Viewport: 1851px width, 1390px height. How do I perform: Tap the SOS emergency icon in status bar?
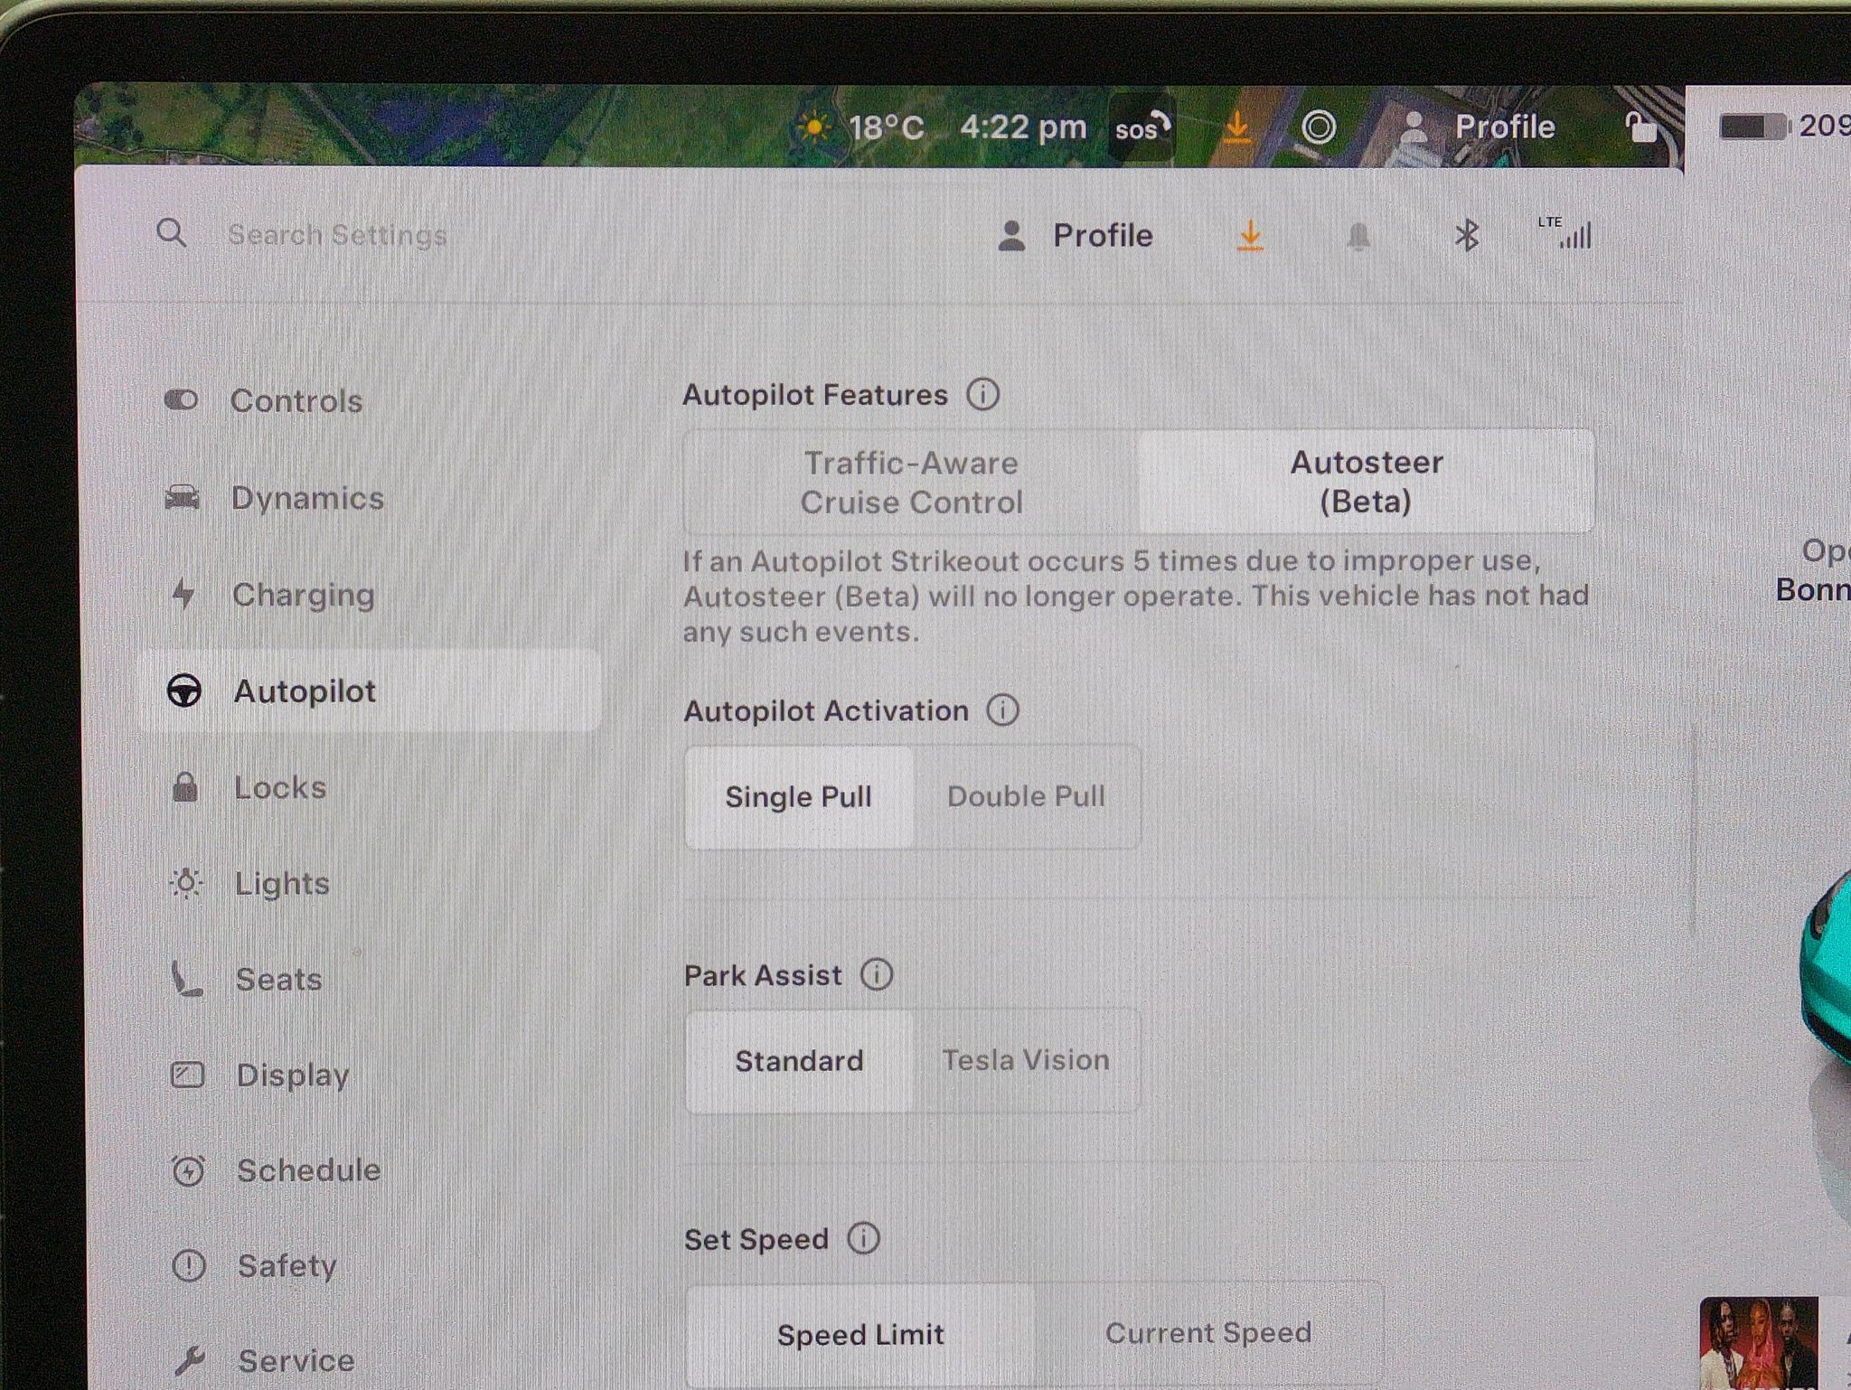click(1142, 128)
